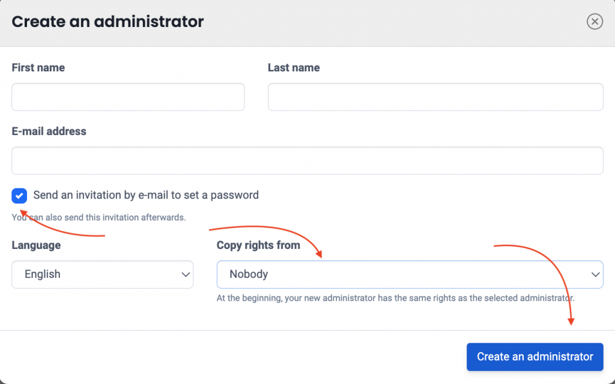Screen dimensions: 615x384
Task: Click the chevron of the Nobody select
Action: point(595,275)
